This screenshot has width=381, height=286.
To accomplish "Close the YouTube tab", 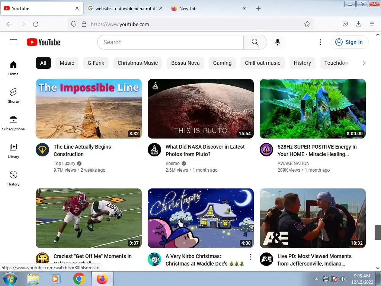I will [x=77, y=8].
